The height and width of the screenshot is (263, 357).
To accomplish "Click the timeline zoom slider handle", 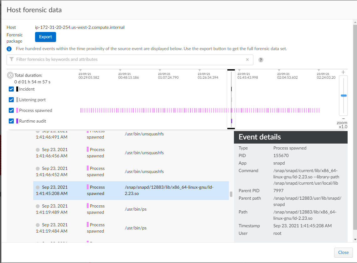I will pyautogui.click(x=344, y=95).
